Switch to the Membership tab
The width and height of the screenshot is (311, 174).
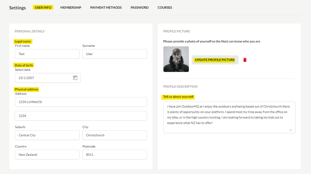tap(71, 8)
